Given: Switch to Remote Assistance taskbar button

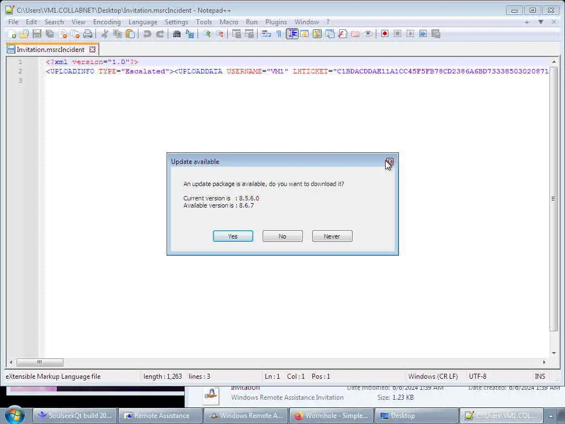Looking at the screenshot, I should 161,416.
